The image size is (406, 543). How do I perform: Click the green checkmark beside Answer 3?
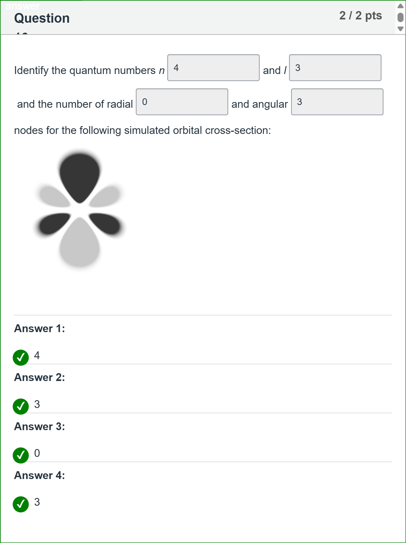tap(20, 455)
